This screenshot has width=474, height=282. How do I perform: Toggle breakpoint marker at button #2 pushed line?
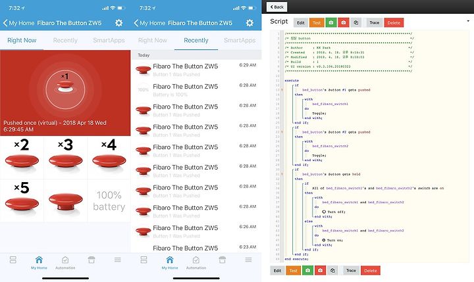pyautogui.click(x=282, y=132)
